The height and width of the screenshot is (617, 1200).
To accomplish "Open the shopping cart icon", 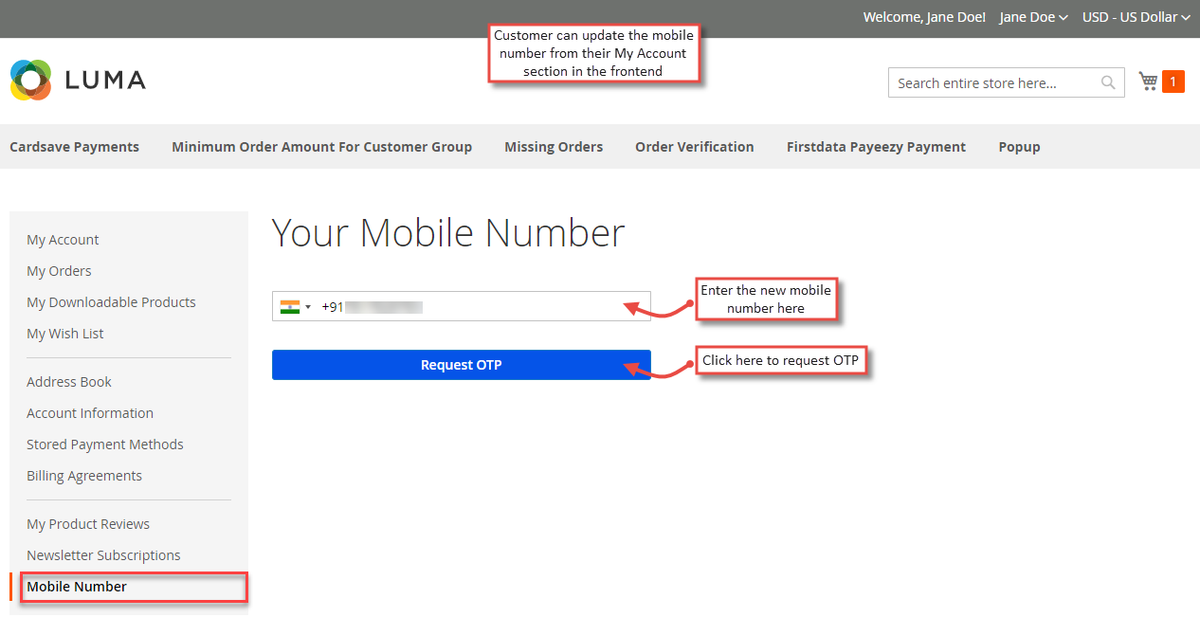I will click(x=1147, y=81).
